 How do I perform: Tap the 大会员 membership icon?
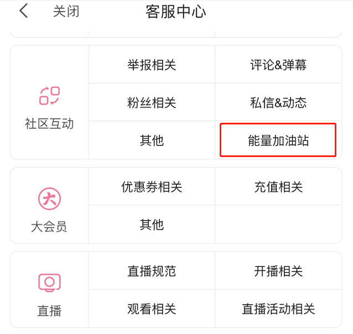(x=49, y=199)
